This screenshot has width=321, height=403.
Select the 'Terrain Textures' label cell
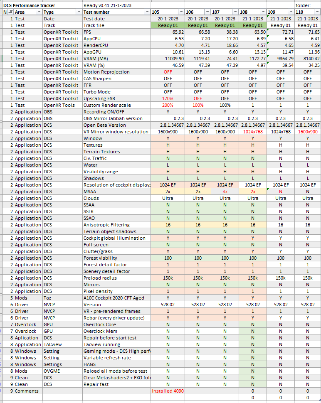pos(116,152)
